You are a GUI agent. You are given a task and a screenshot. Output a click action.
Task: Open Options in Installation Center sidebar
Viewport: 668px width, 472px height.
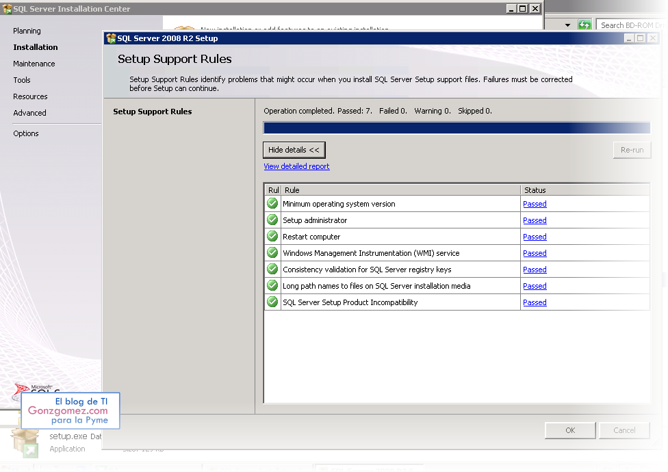(x=26, y=133)
